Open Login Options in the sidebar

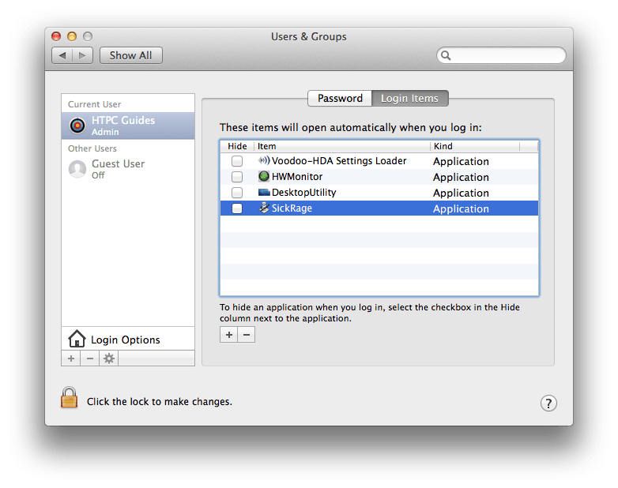tap(125, 340)
